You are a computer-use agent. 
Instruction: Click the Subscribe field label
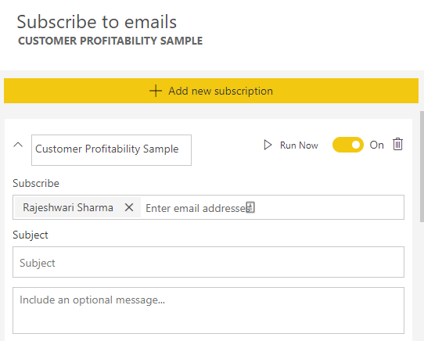point(36,183)
